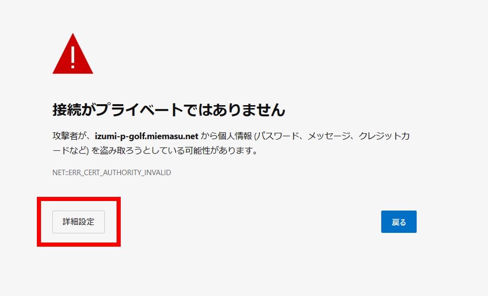Viewport: 488px width, 296px height.
Task: Click the blue 戻る back button
Action: tap(399, 222)
